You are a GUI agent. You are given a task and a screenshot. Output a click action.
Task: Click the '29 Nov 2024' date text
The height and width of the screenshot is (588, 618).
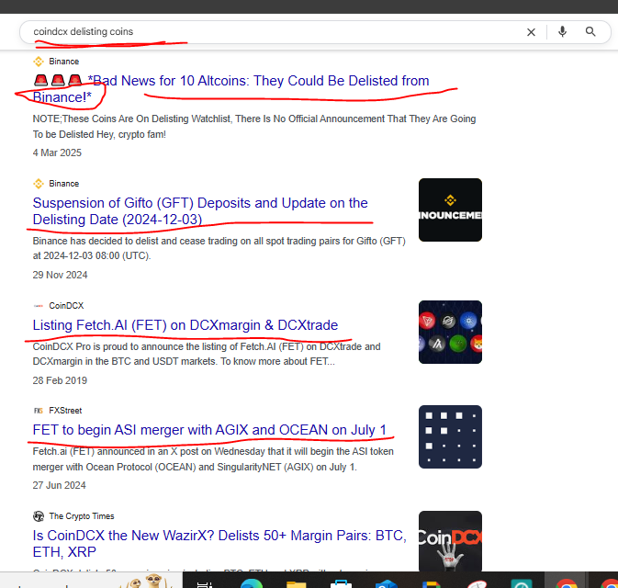pos(60,275)
